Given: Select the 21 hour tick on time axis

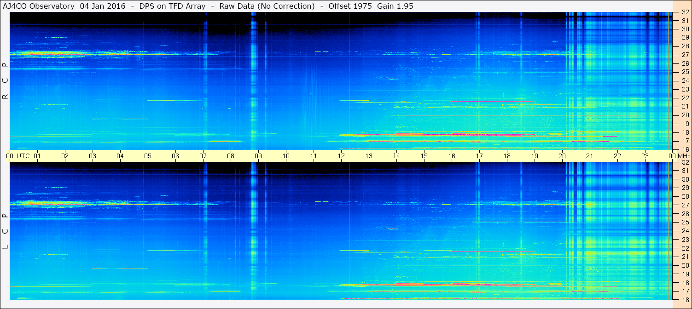Looking at the screenshot, I should 590,156.
